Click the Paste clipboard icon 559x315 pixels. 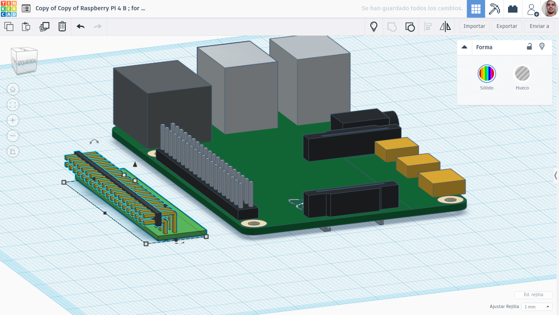point(26,27)
